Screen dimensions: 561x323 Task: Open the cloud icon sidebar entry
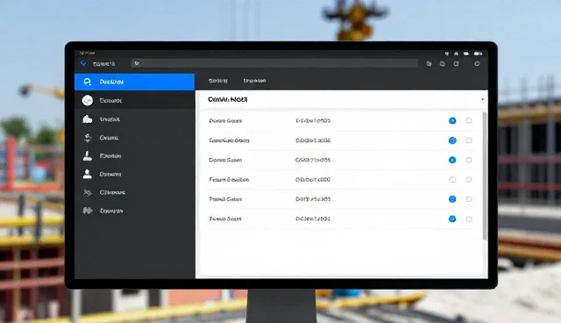[x=88, y=119]
